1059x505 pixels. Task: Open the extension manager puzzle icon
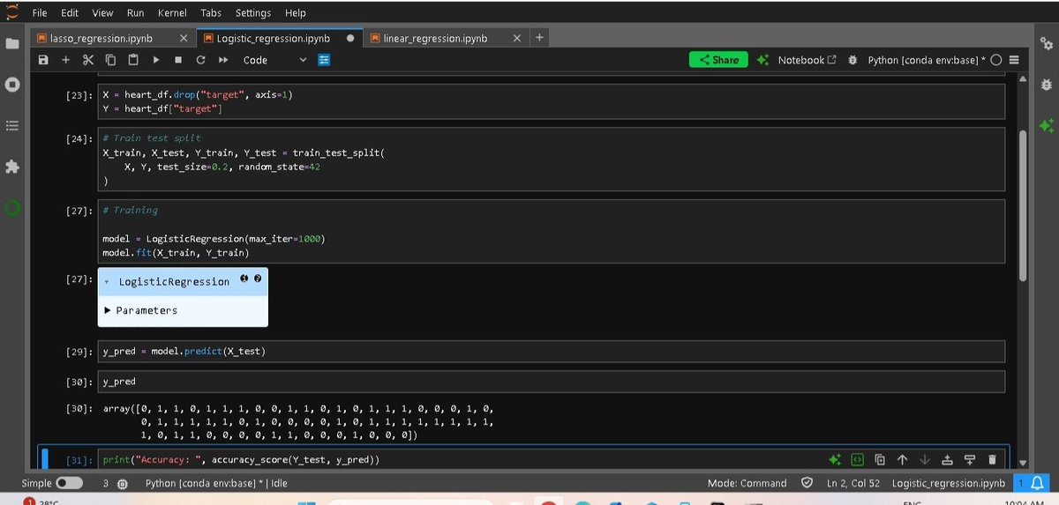(12, 167)
